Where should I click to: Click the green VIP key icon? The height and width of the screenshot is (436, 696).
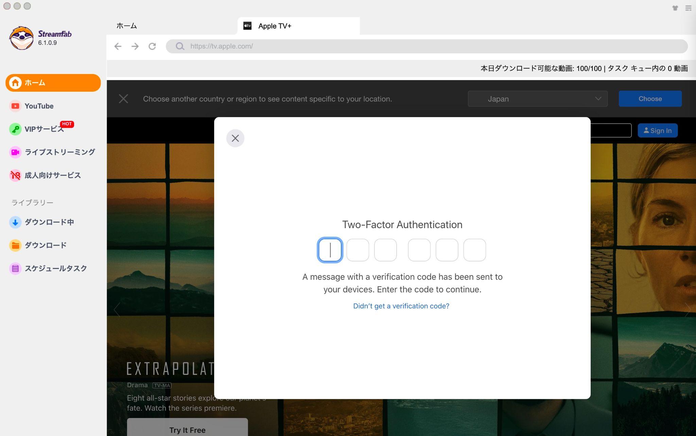point(15,129)
